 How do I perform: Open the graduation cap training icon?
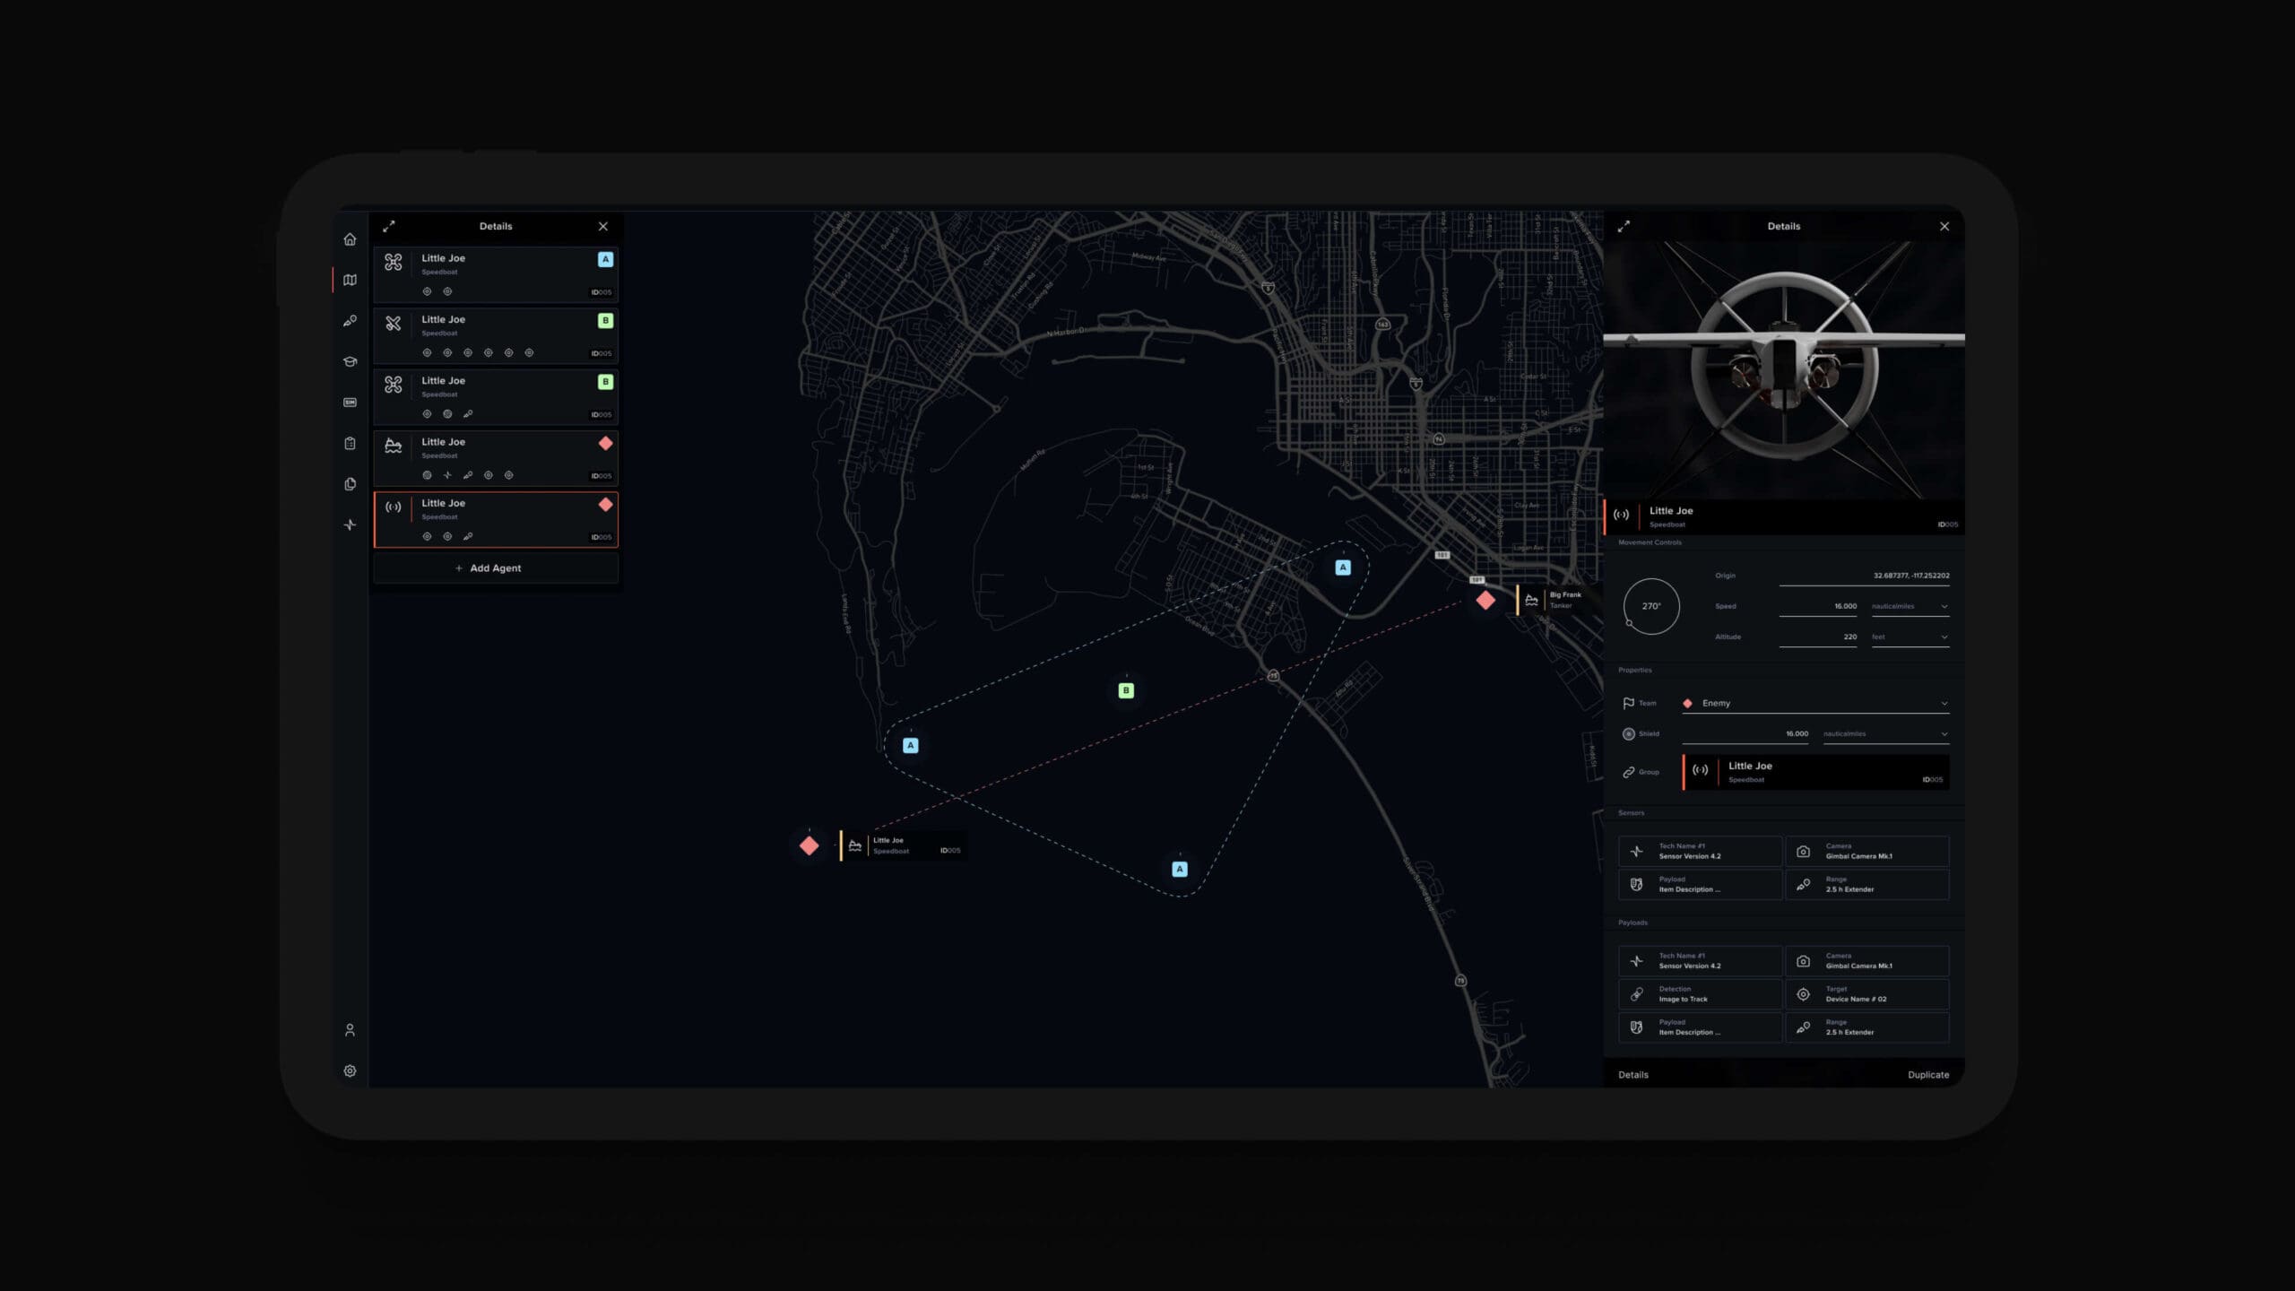[350, 361]
